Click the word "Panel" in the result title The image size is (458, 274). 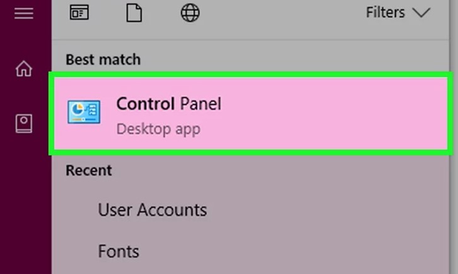point(201,104)
